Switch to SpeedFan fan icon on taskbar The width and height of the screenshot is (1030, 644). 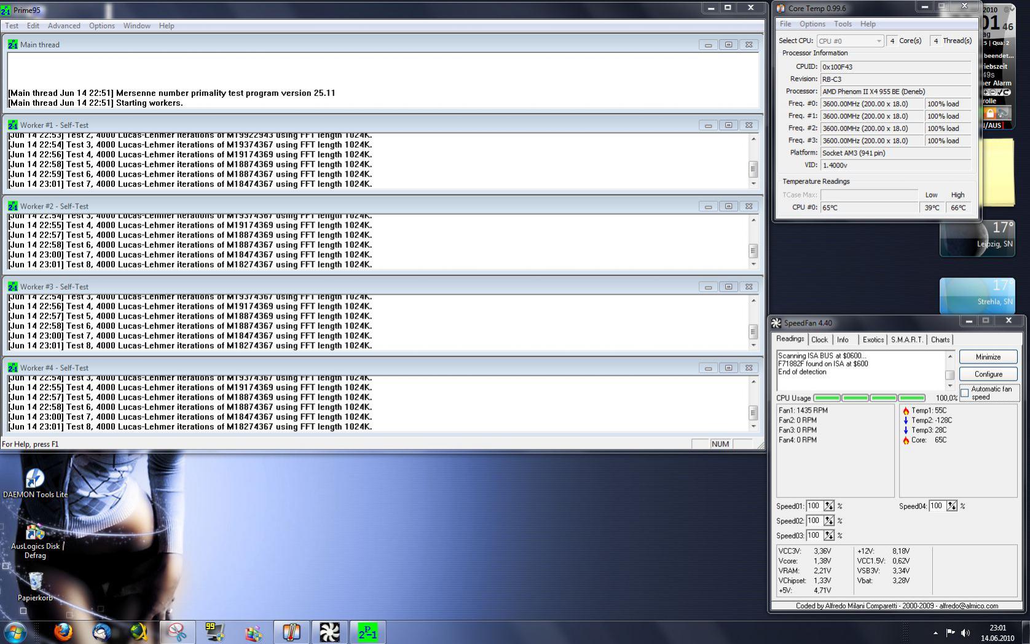(329, 632)
